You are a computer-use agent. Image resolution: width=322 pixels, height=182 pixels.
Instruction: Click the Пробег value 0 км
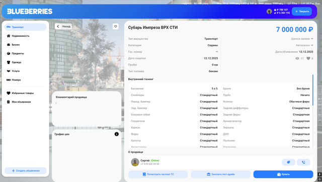[x=215, y=65]
